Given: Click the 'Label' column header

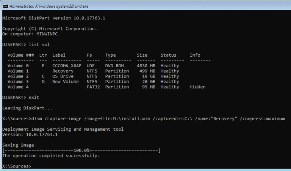Looking at the screenshot, I should pyautogui.click(x=59, y=55).
